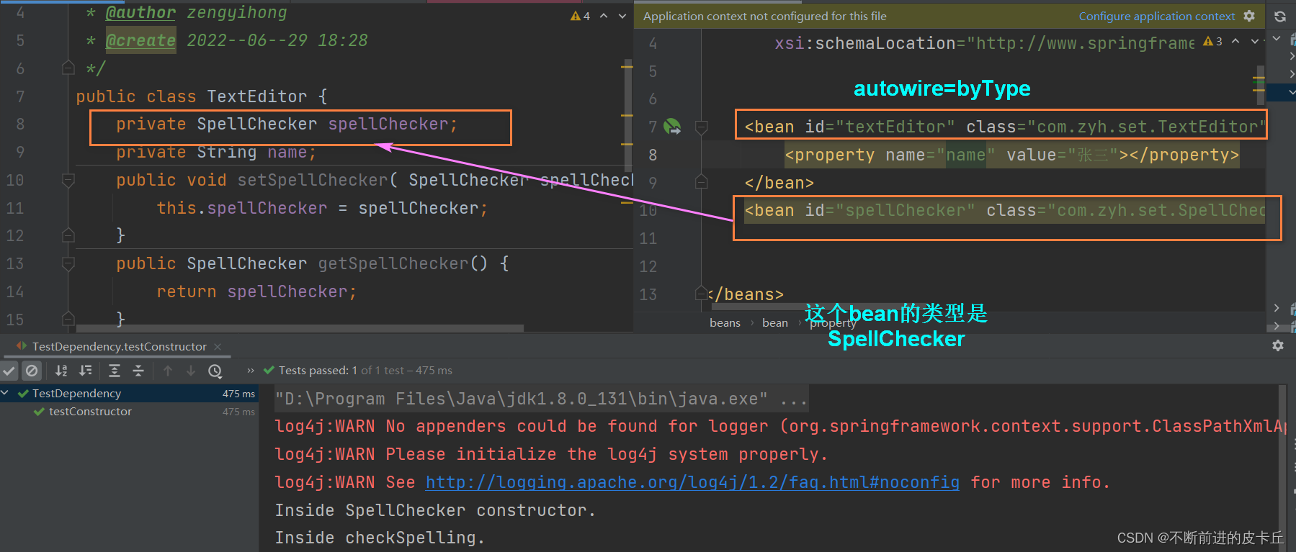1296x552 pixels.
Task: Open test history clock icon
Action: click(x=215, y=371)
